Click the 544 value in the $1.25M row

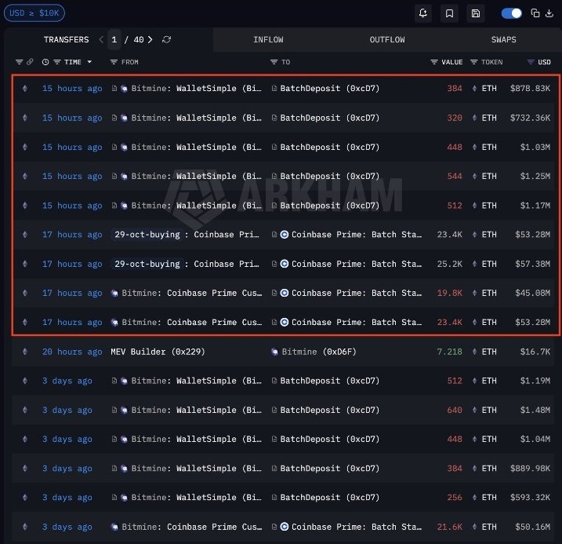(455, 176)
